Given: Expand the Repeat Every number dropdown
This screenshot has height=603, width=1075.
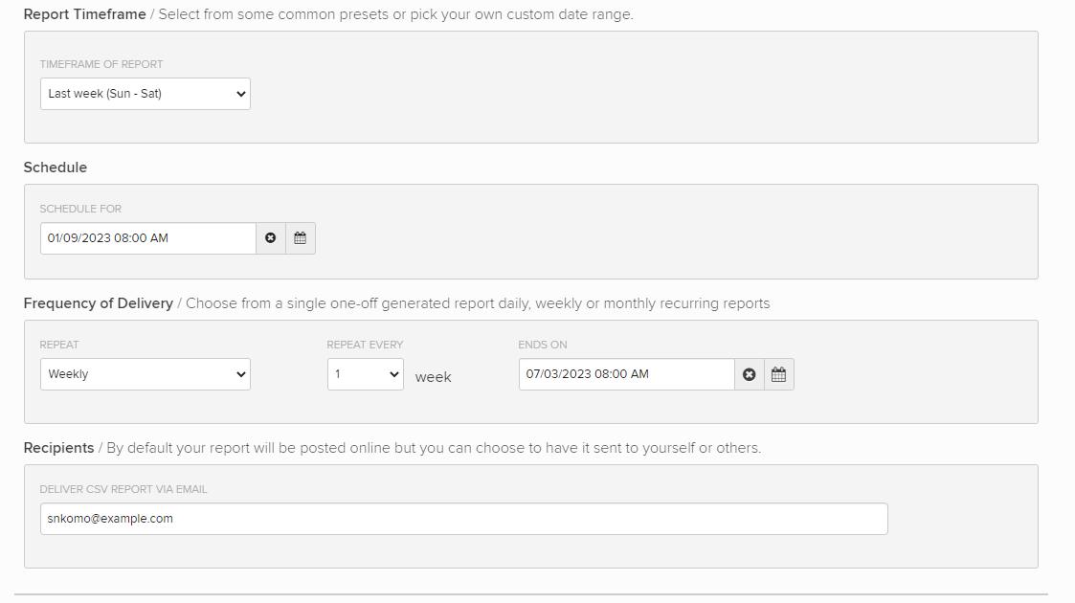Looking at the screenshot, I should coord(365,373).
